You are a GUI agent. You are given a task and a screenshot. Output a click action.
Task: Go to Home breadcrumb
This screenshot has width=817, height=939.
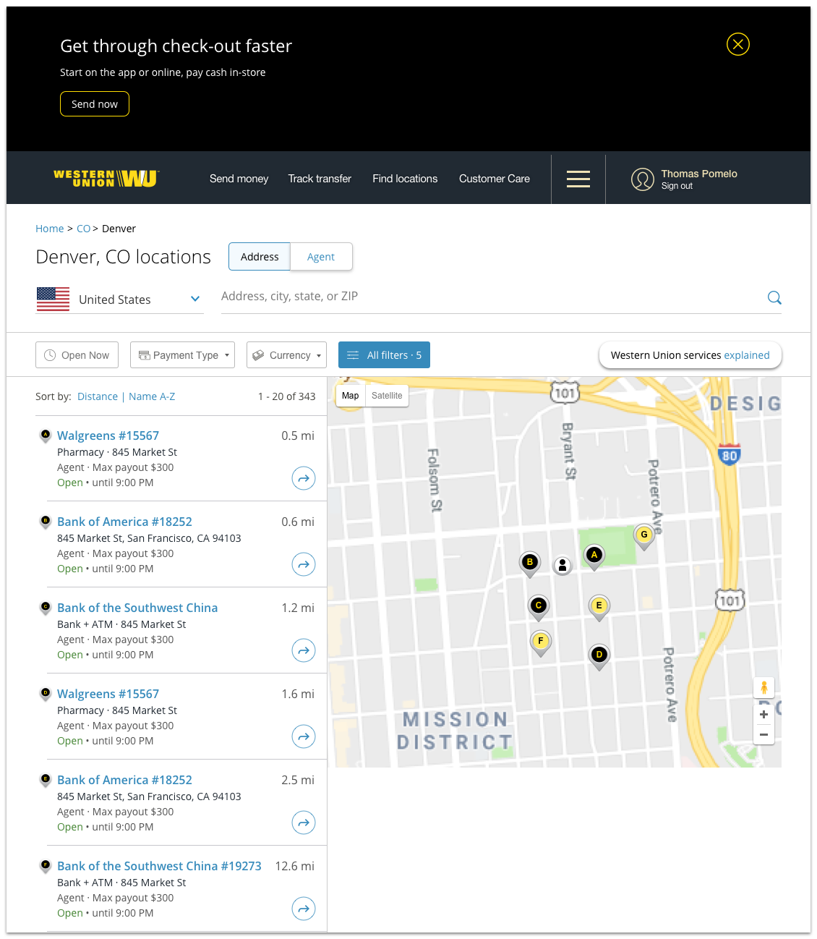pos(50,229)
